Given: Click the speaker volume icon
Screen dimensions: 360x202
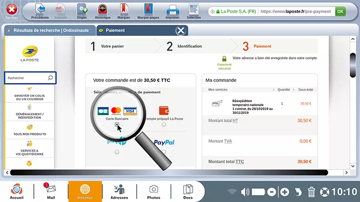Looking at the screenshot, I should (245, 191).
